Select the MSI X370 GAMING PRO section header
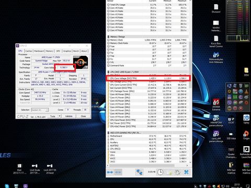 147,133
